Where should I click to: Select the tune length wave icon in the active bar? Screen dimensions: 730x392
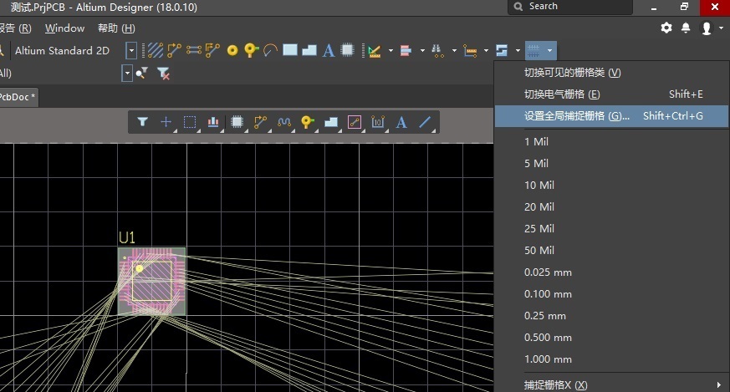(283, 122)
